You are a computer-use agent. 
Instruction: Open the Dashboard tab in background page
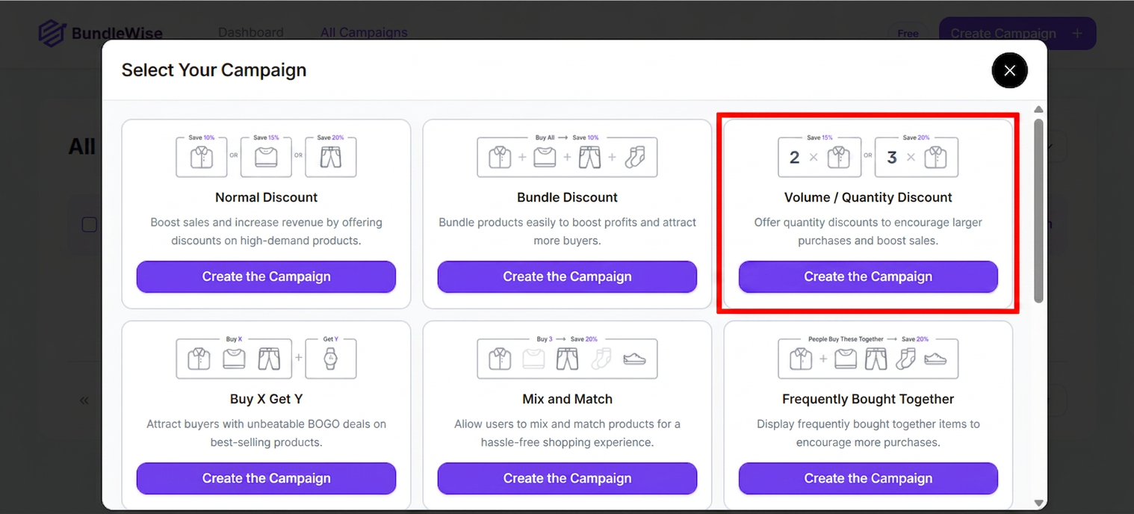tap(250, 33)
